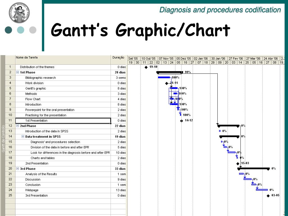Select 'Division of the data in before and after EPR'
288x216 pixels.
[x=63, y=147]
